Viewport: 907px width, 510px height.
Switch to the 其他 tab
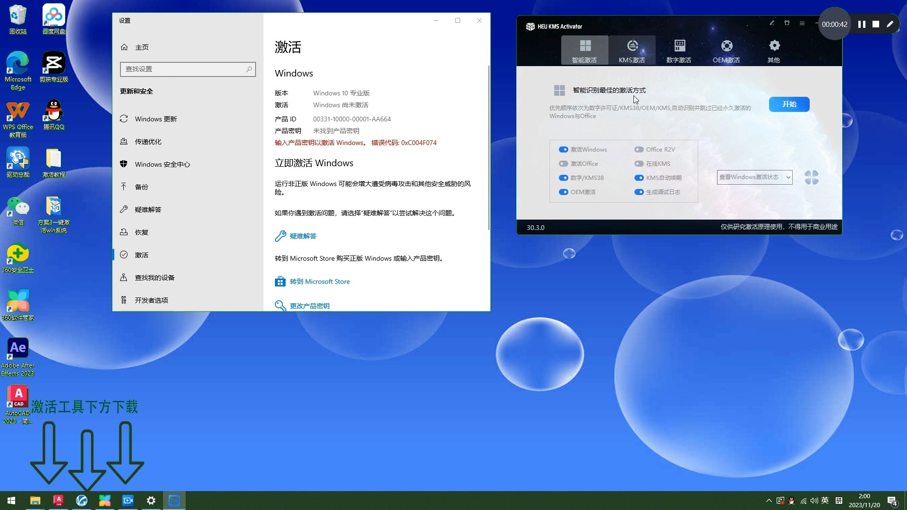tap(774, 51)
